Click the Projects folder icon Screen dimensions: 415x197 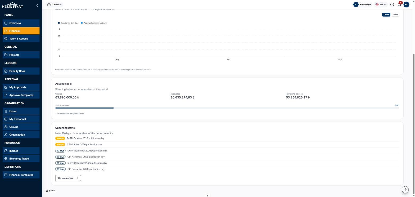(x=6, y=55)
